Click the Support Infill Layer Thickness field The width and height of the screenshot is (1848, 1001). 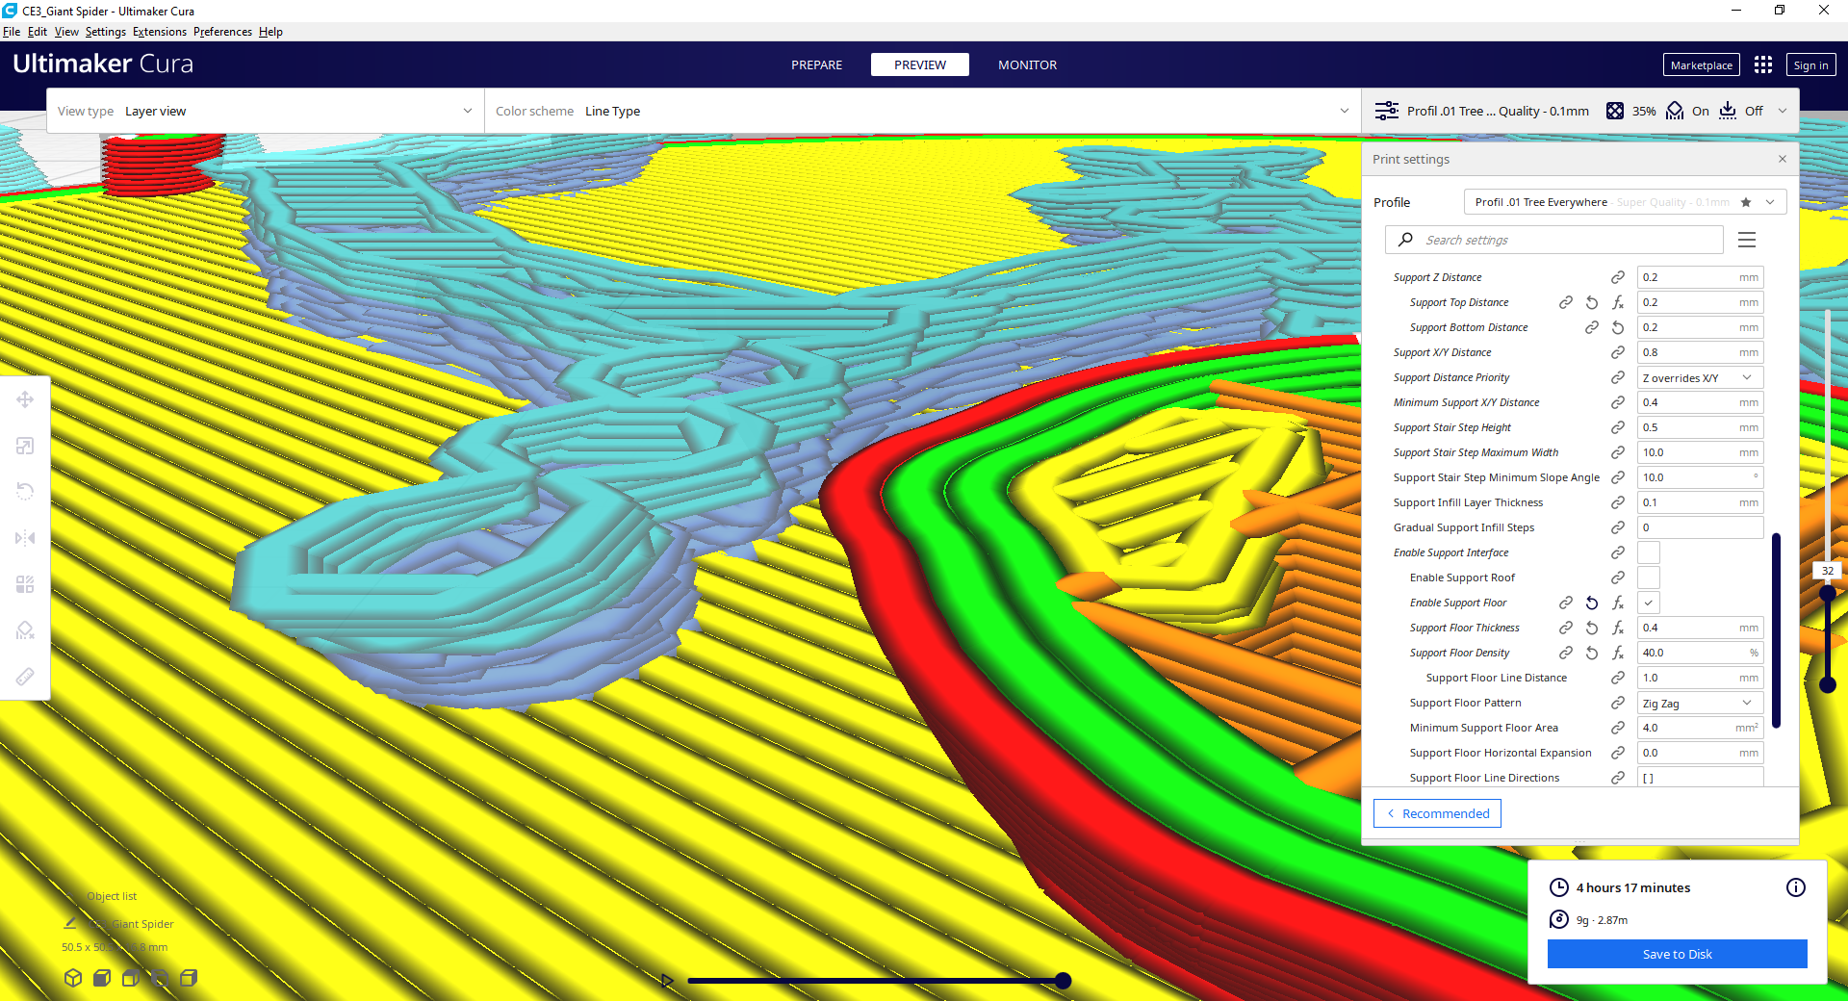click(1700, 502)
